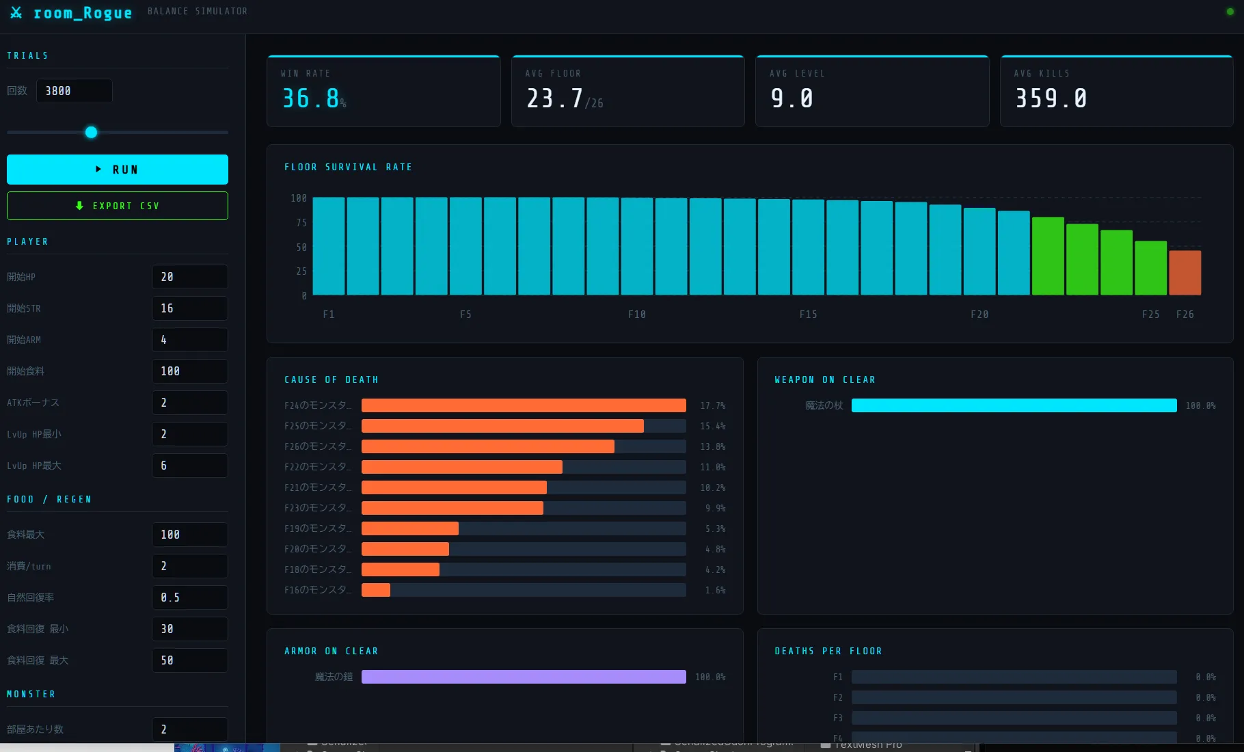Click the F16のモンスター death cause row
1244x752 pixels.
(x=504, y=590)
